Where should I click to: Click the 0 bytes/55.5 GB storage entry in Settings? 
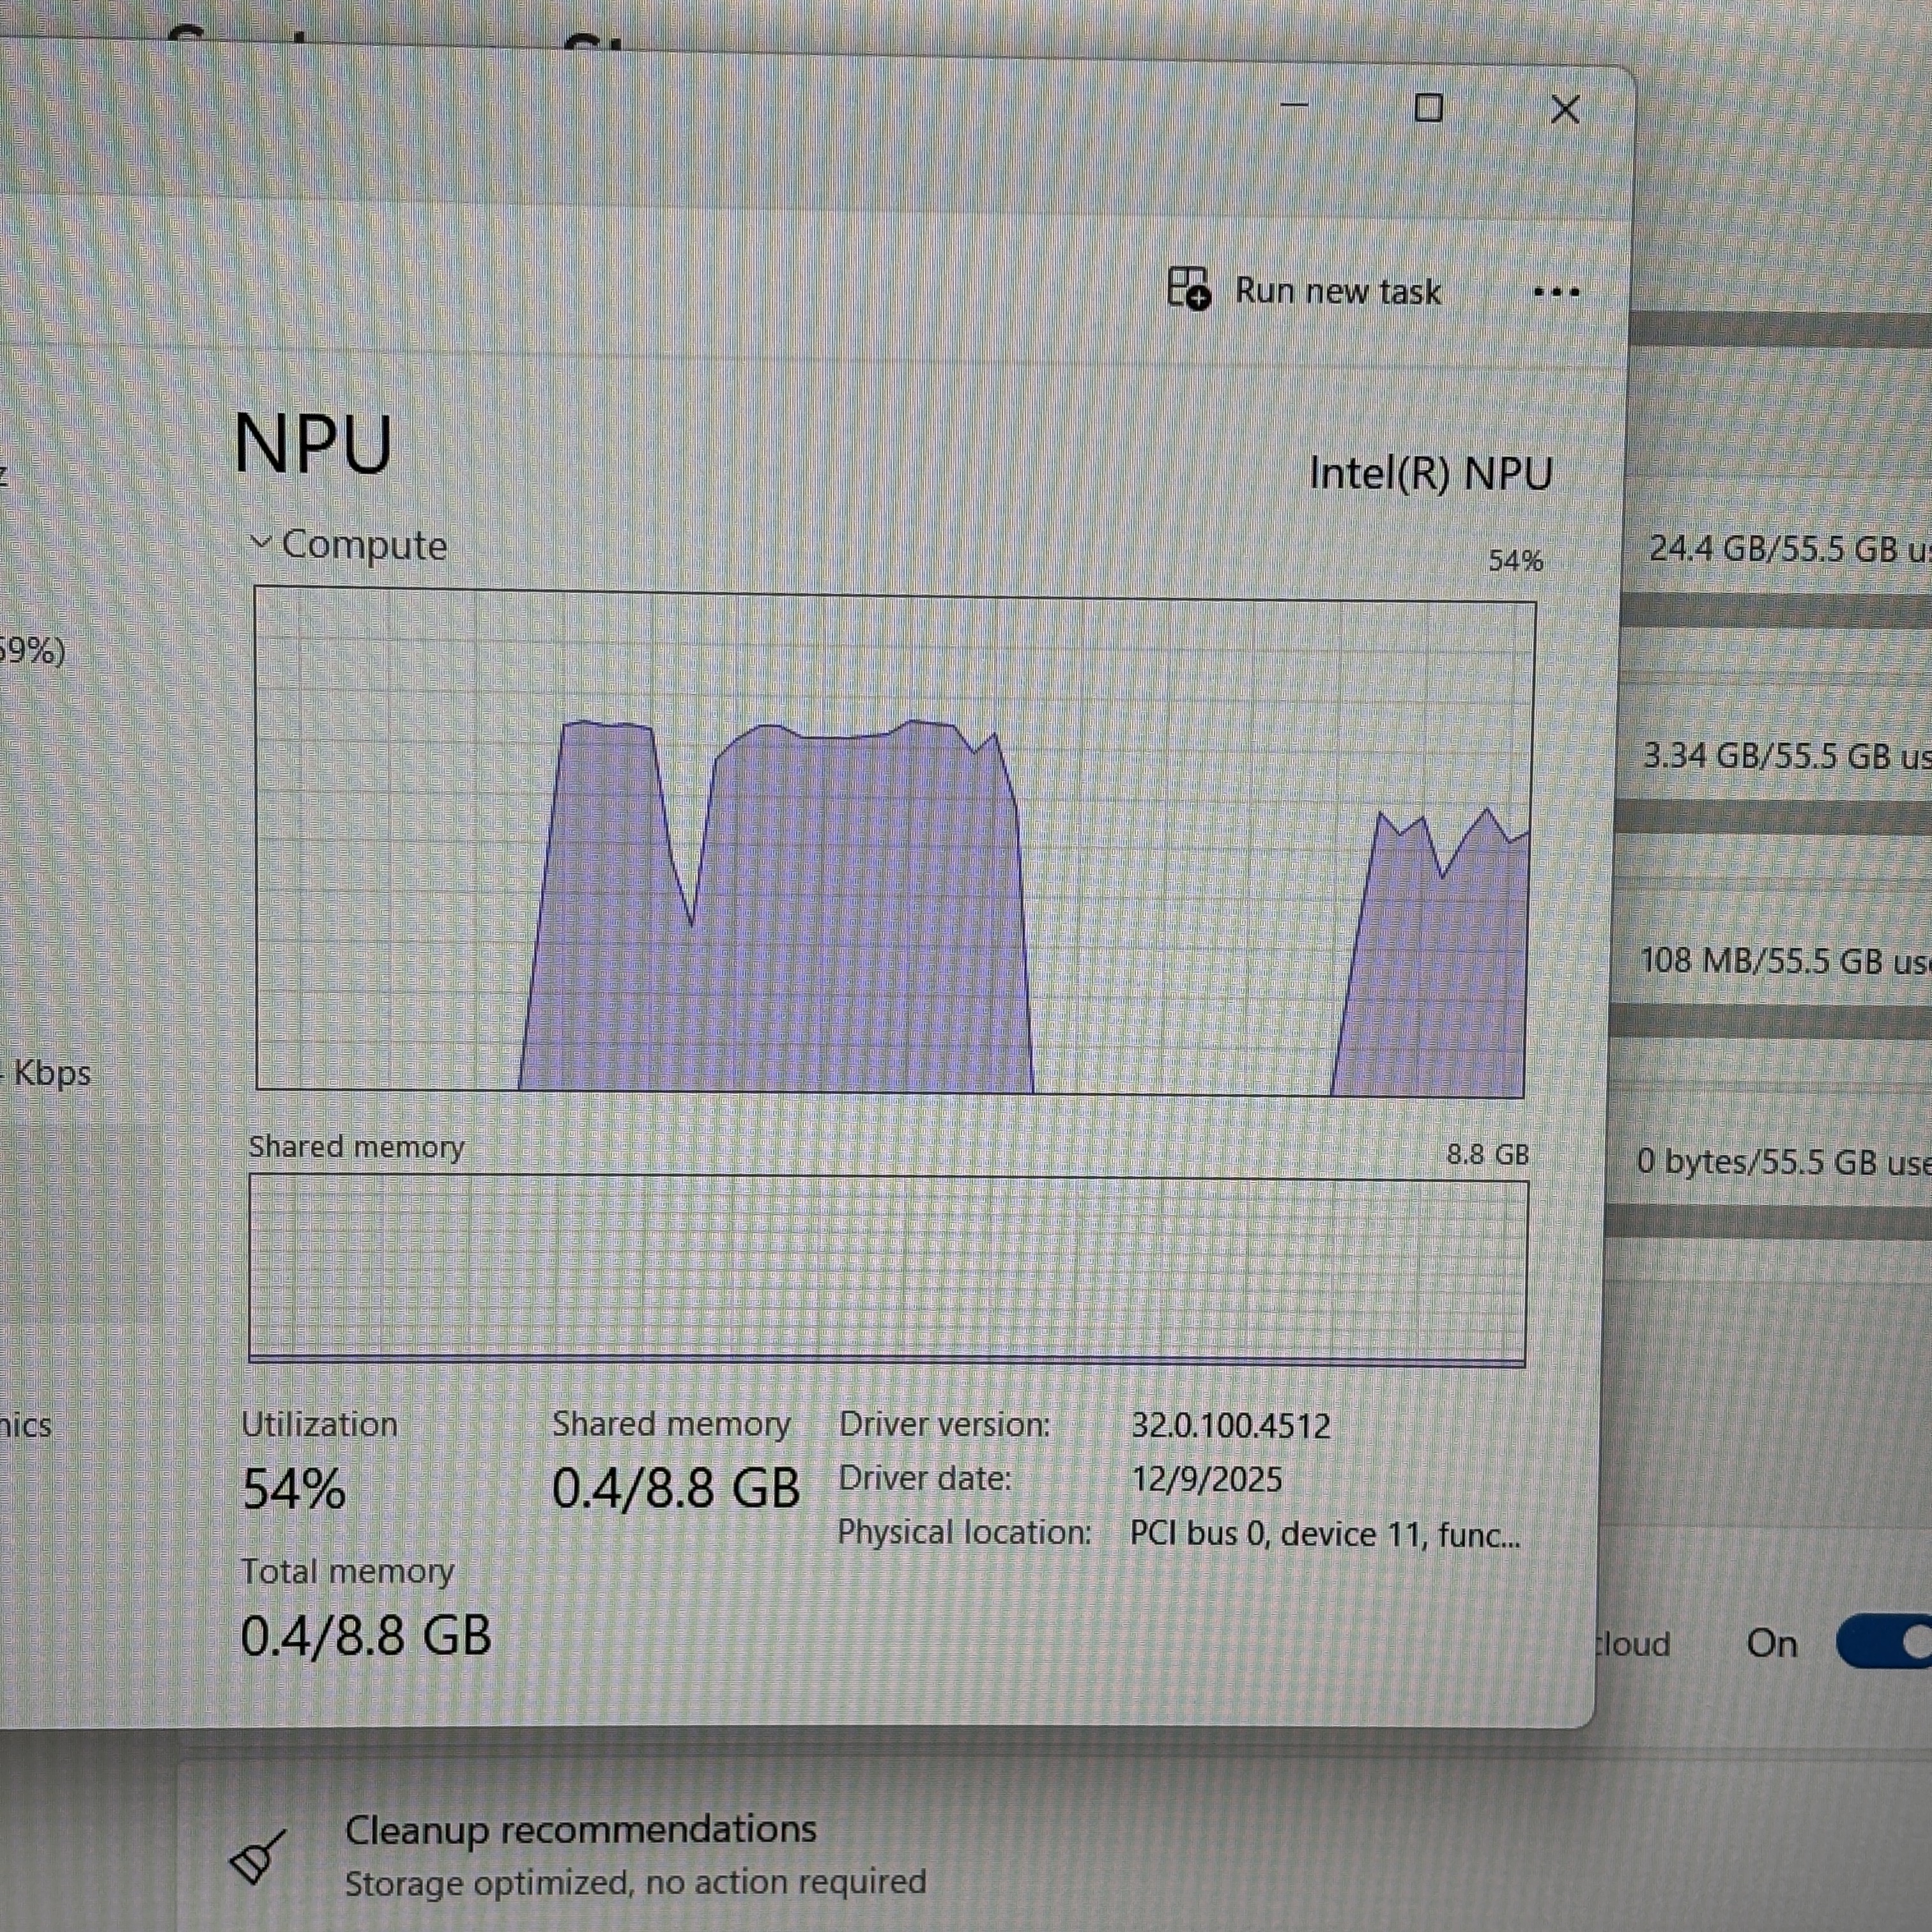click(1784, 1162)
